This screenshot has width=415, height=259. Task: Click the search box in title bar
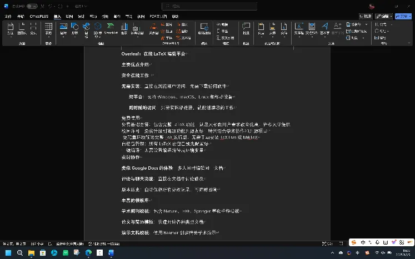pos(209,6)
